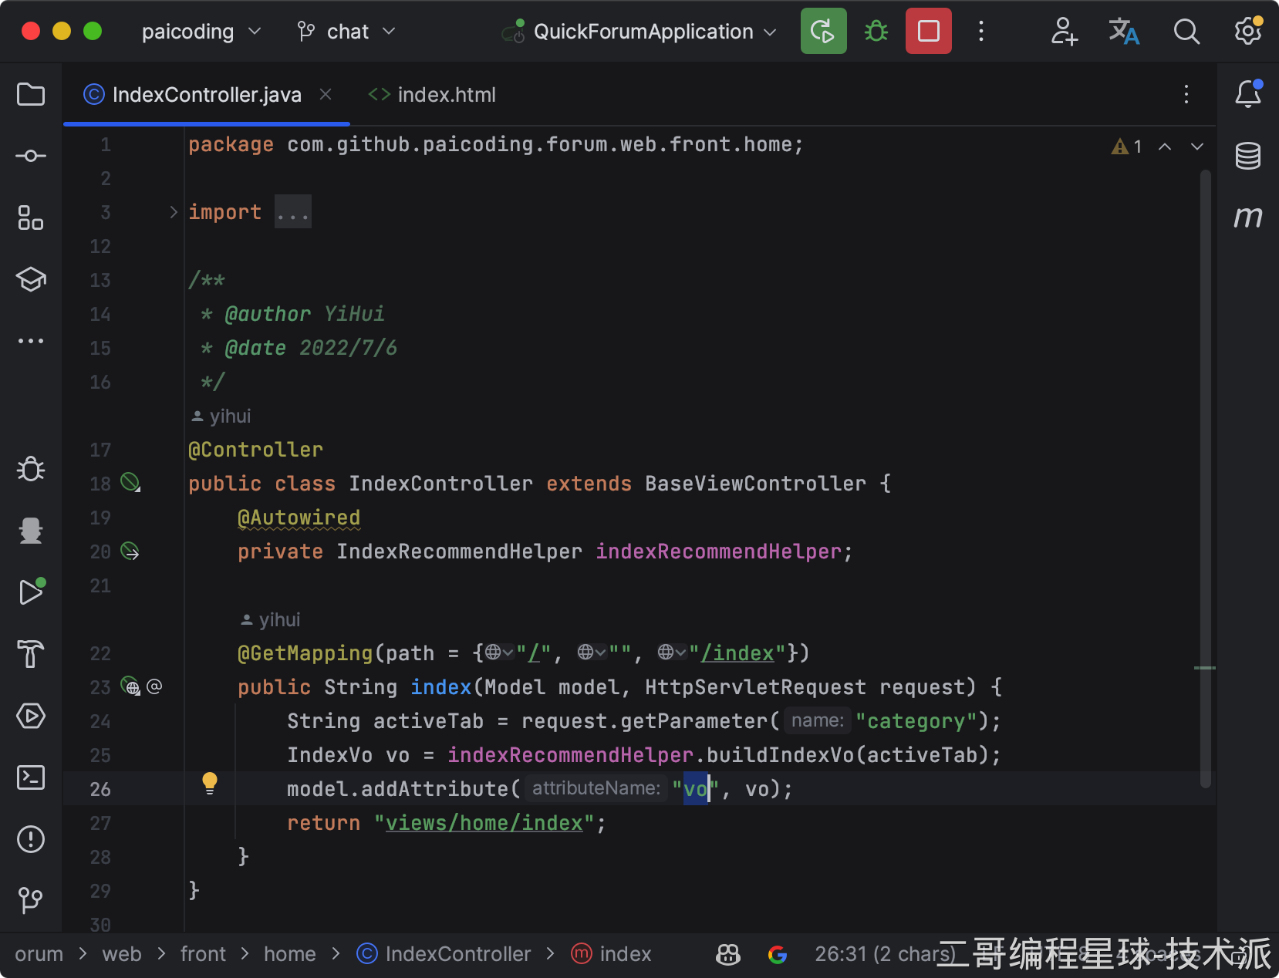
Task: Open Code With Me add-user icon
Action: tap(1065, 31)
